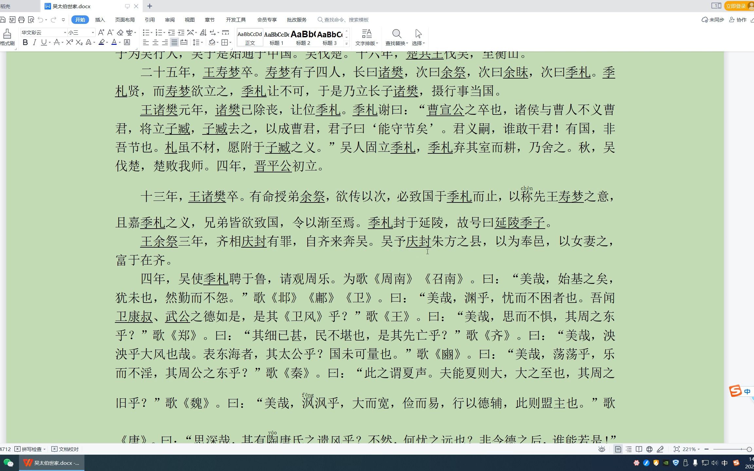The height and width of the screenshot is (471, 754).
Task: Fit page with fullscreen zoom icon
Action: point(676,449)
